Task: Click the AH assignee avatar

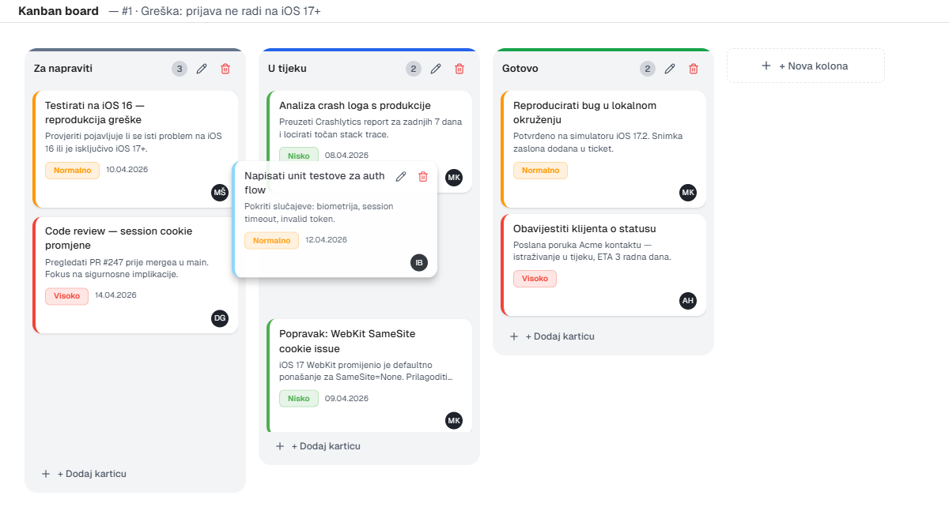Action: click(688, 301)
